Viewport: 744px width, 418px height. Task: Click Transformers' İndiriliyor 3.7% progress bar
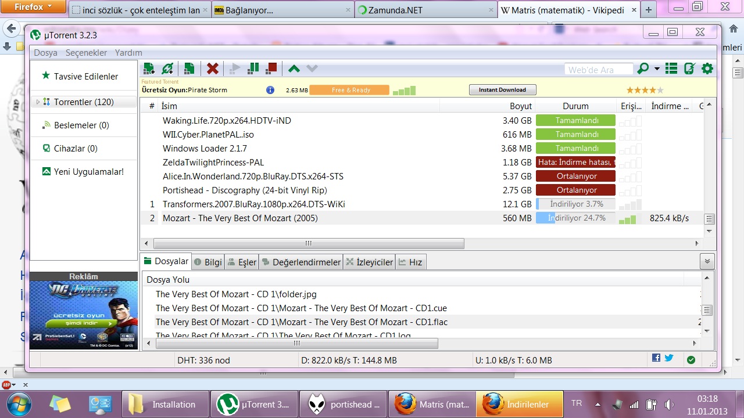point(575,204)
